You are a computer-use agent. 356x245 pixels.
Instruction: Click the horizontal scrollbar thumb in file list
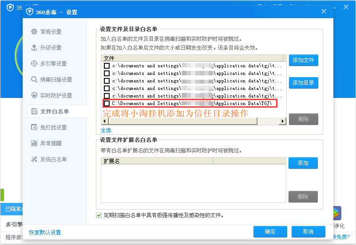pos(183,121)
